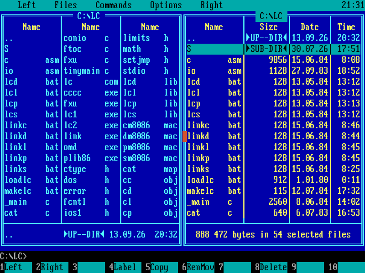This screenshot has height=273, width=365.
Task: Select tinymain c in the left panel
Action: pos(91,71)
